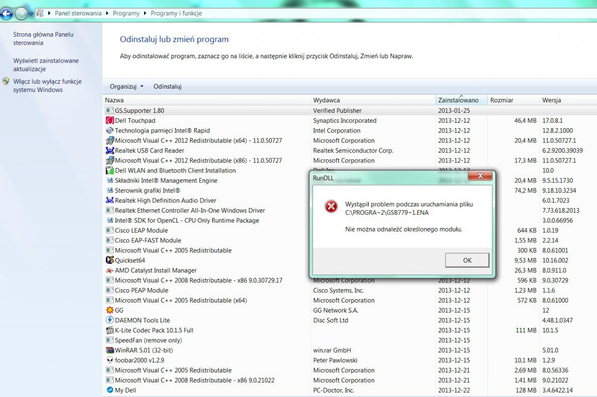Viewport: 597px width, 397px height.
Task: Click the Verified Publisher cell
Action: 337,110
